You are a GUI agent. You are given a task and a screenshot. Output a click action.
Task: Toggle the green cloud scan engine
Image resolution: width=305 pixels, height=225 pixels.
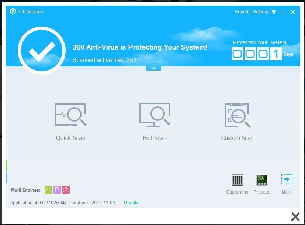(48, 190)
